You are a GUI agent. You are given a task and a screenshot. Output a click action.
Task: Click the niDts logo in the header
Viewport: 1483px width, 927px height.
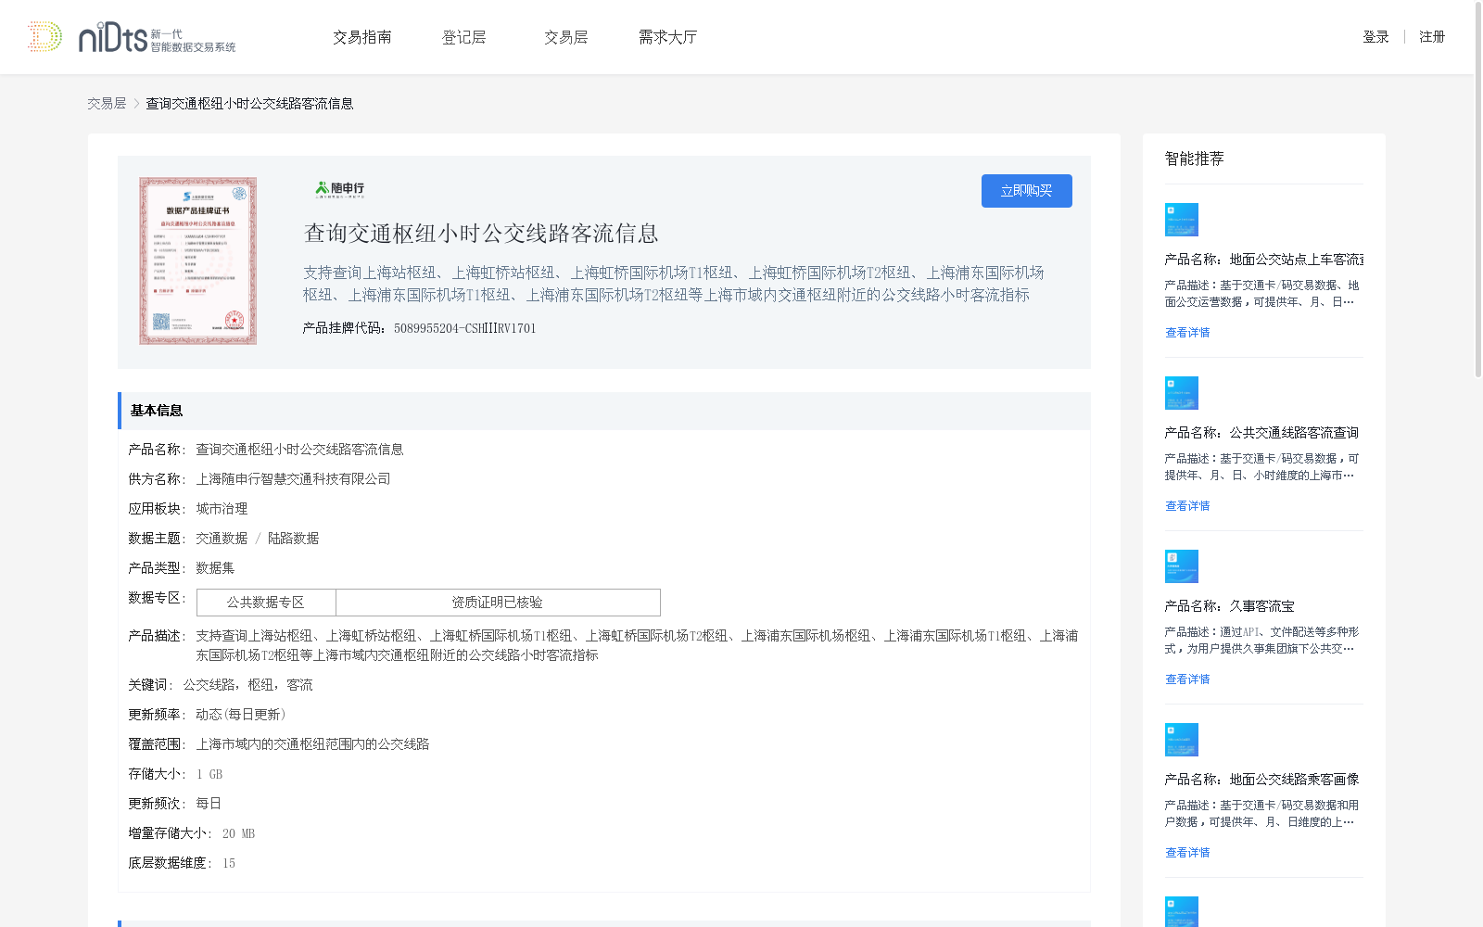pyautogui.click(x=133, y=37)
